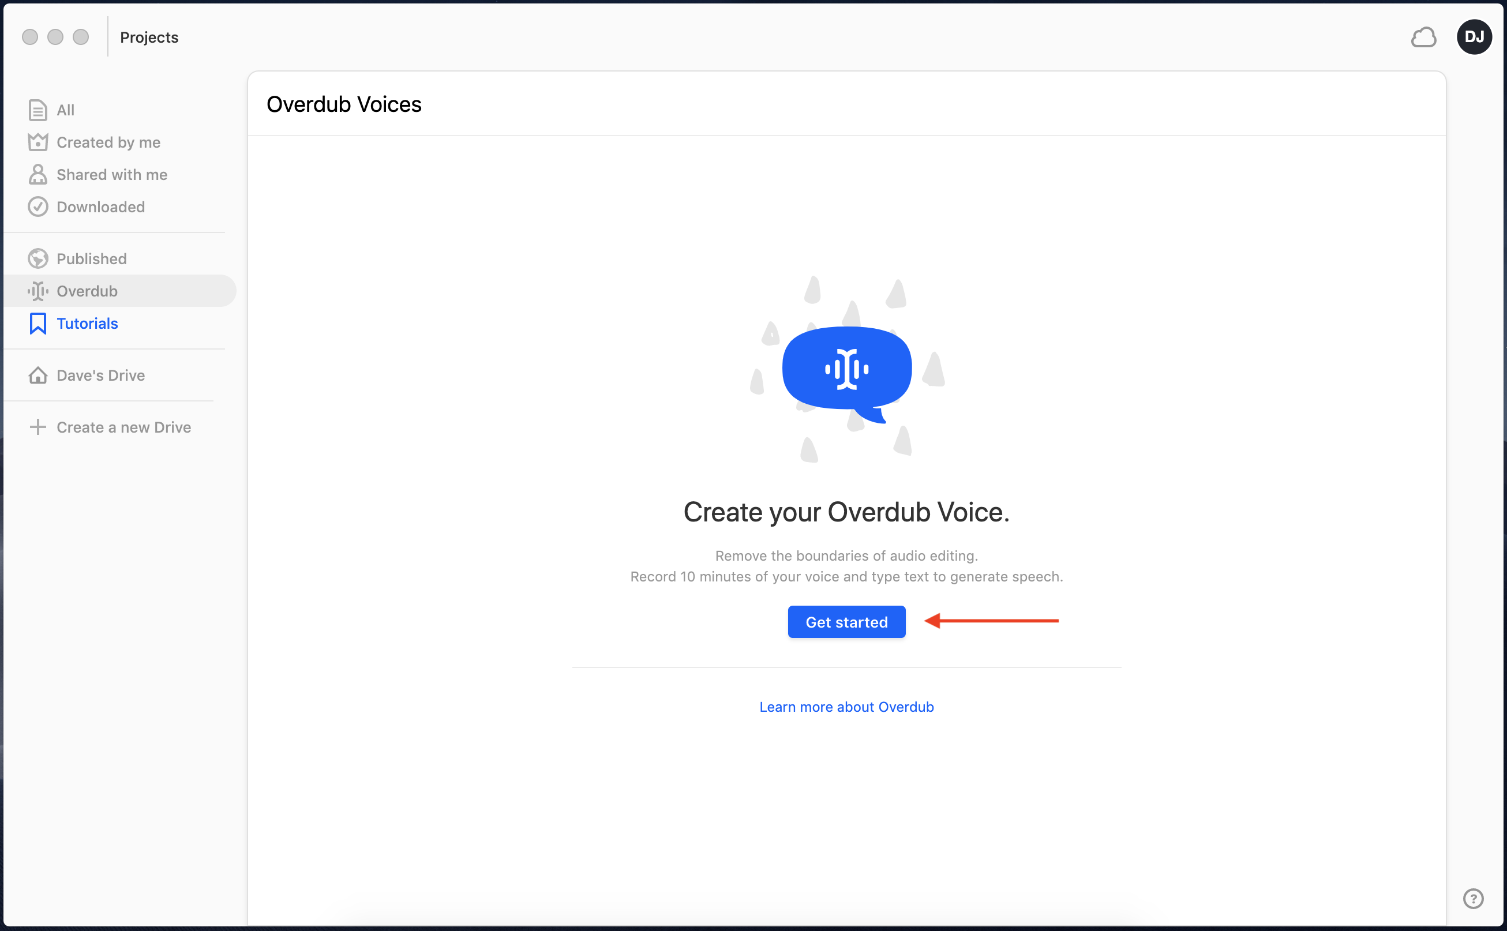Close the Projects window
The height and width of the screenshot is (931, 1507).
(29, 37)
